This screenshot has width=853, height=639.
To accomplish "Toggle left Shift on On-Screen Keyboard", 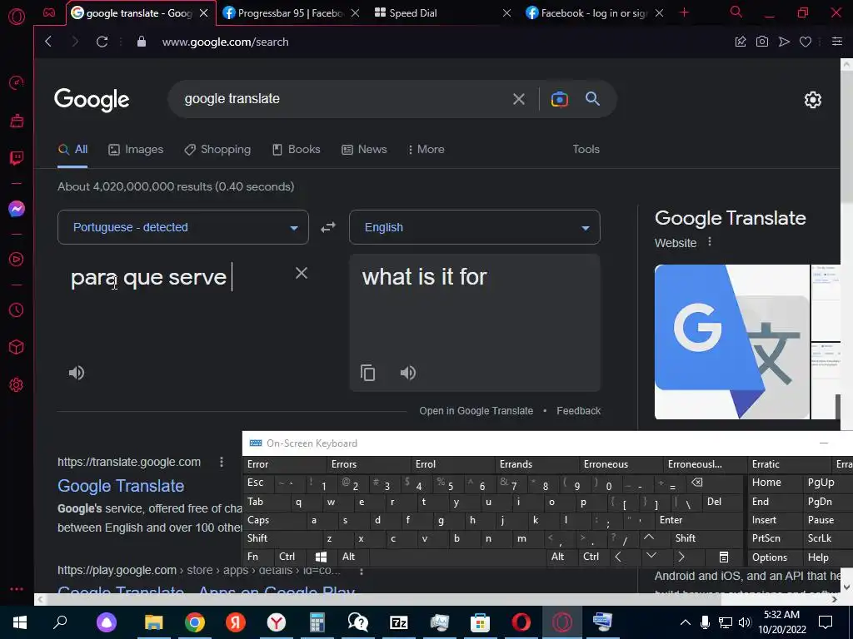I will point(282,538).
